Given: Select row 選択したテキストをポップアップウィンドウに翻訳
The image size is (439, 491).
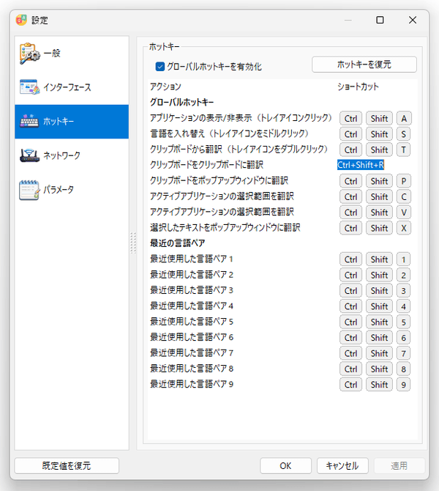Looking at the screenshot, I should coord(282,228).
